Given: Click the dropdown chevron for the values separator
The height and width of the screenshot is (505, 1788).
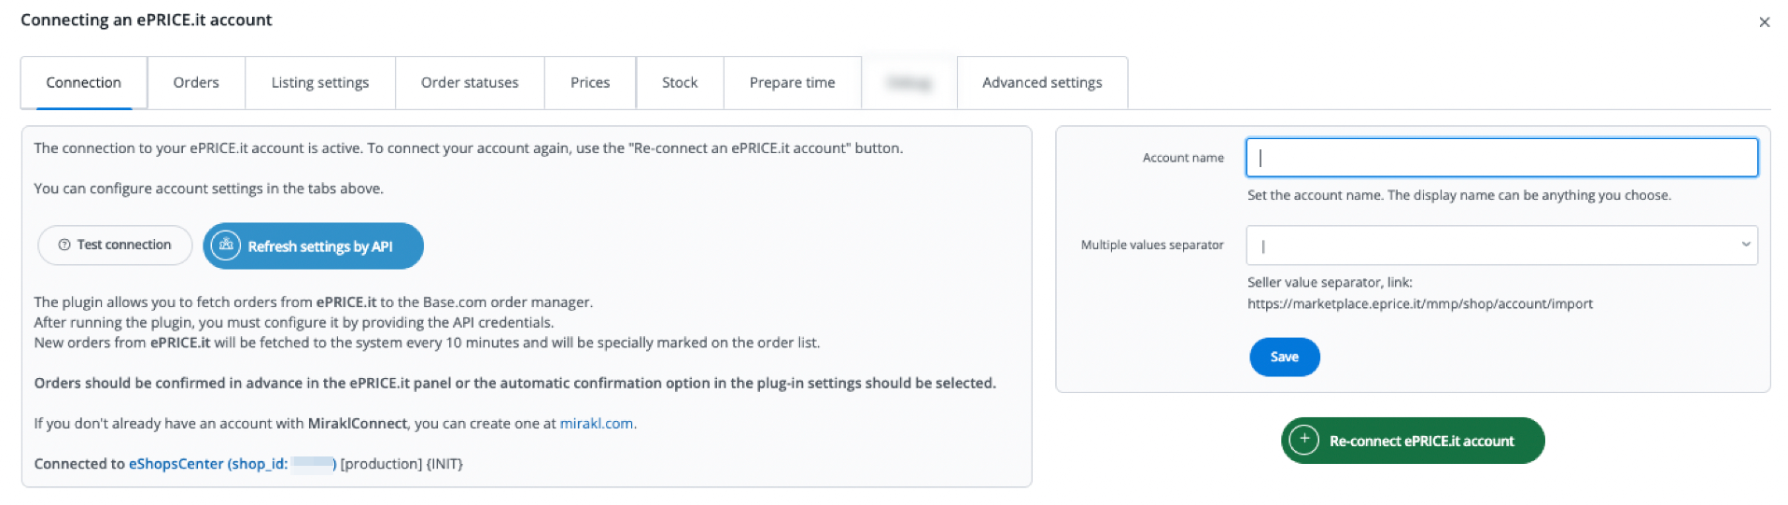Looking at the screenshot, I should pyautogui.click(x=1745, y=245).
